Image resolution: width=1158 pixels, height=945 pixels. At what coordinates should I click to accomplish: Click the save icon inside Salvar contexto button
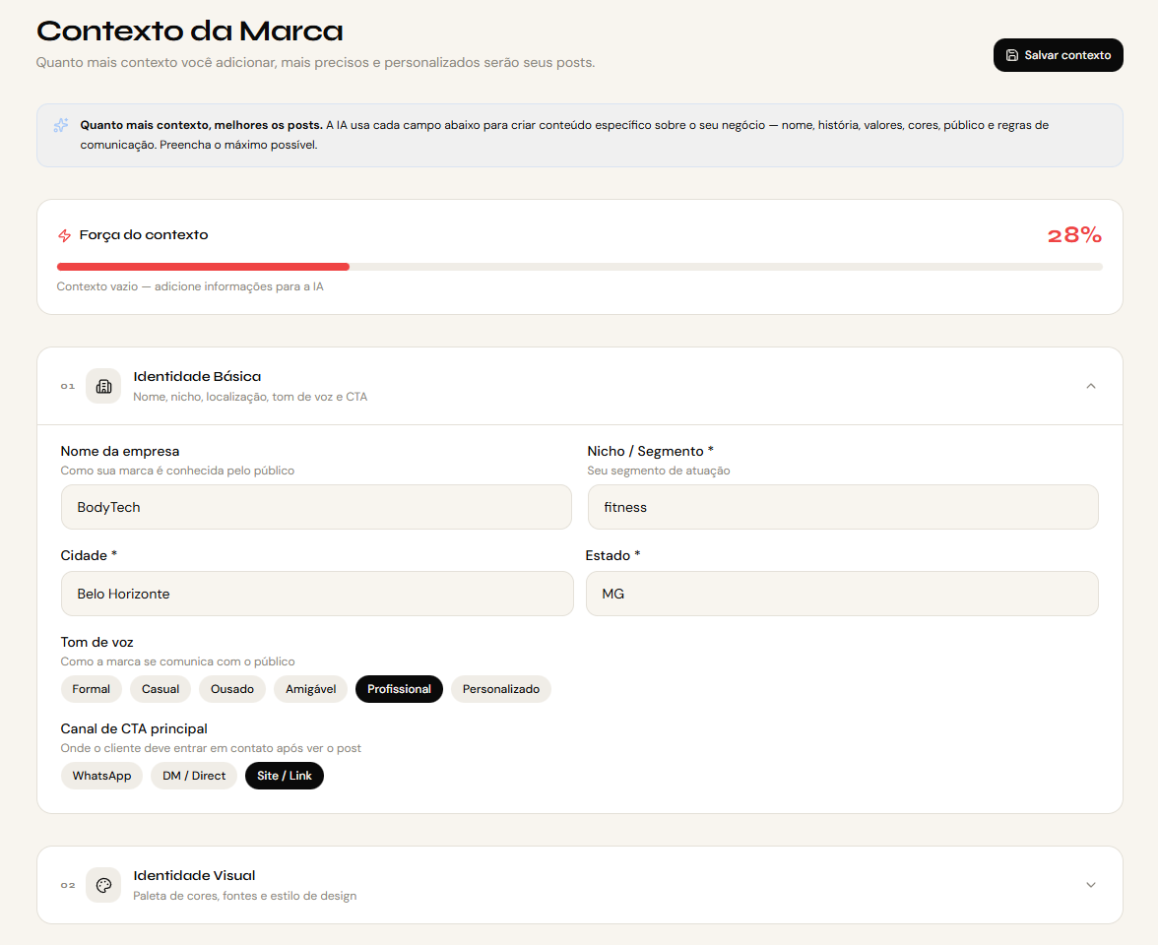click(1012, 55)
